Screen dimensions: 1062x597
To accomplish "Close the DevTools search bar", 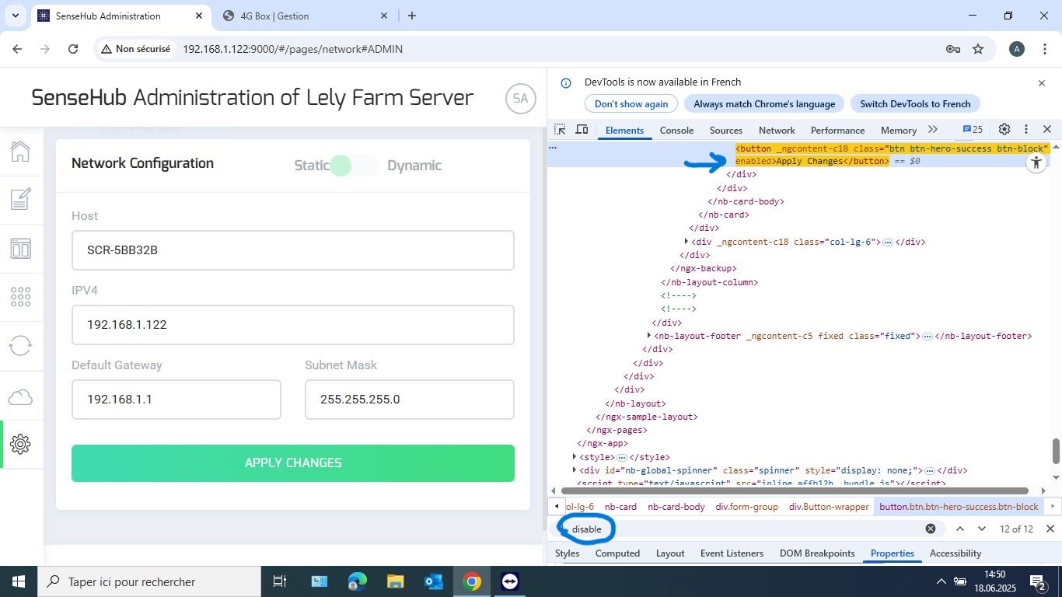I will tap(1050, 529).
